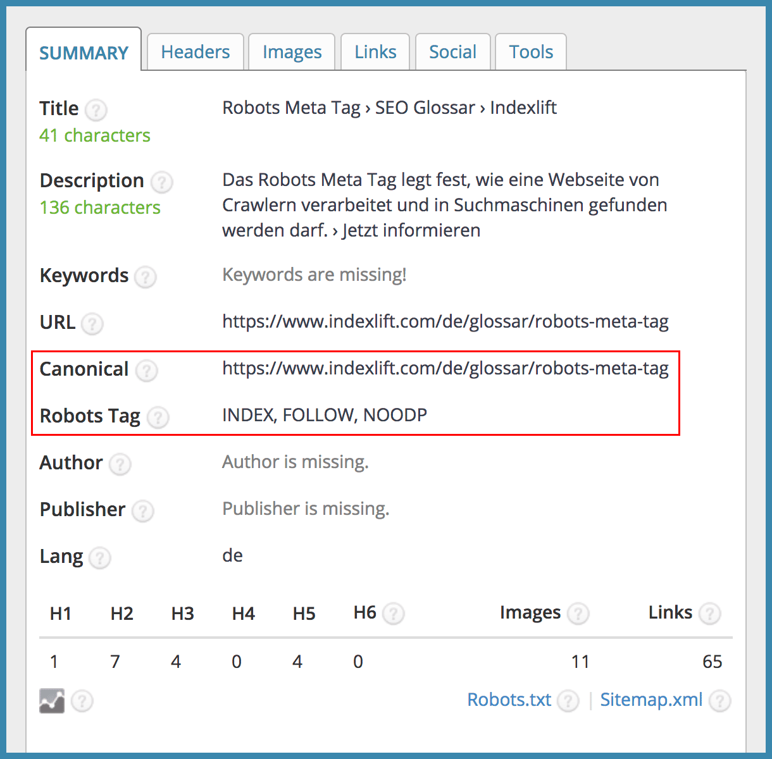Click the H2 count value 7
The image size is (772, 759).
click(x=115, y=662)
